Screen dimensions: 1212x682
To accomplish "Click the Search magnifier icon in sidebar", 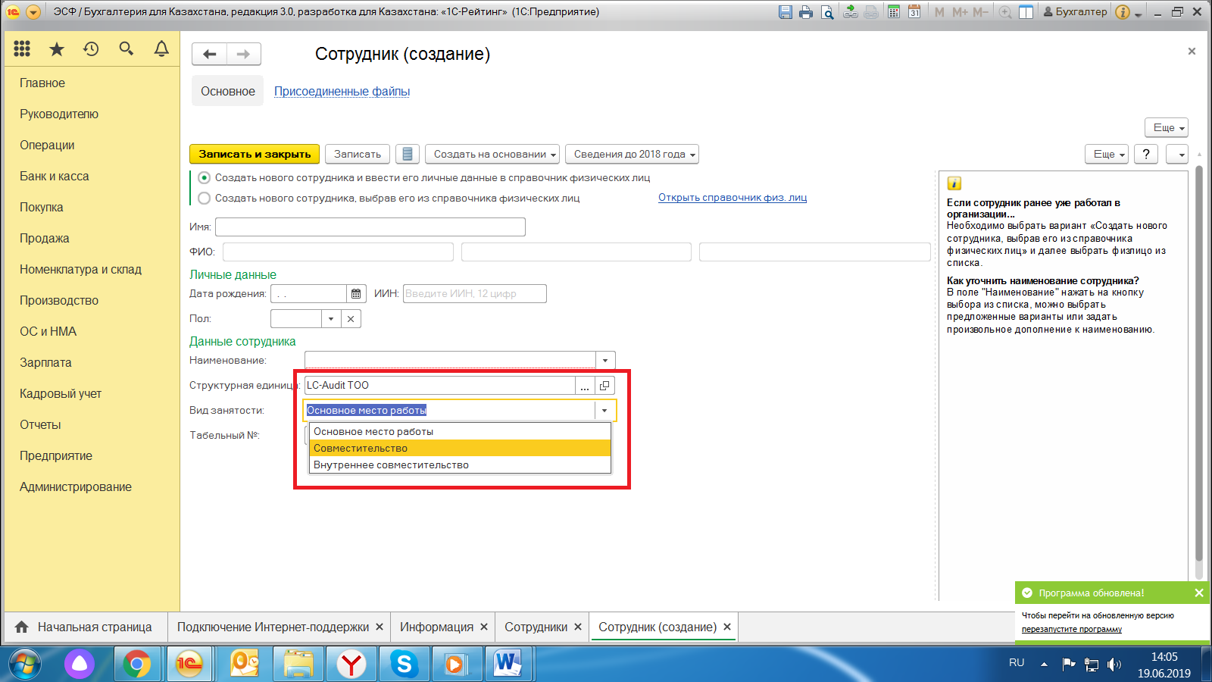I will [127, 49].
